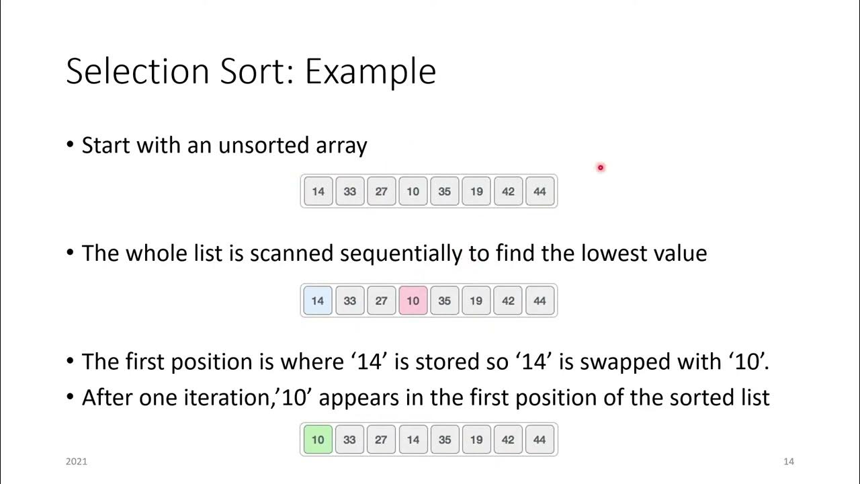Click the "'14' is swapped with '10'" bullet
This screenshot has height=484, width=860.
click(425, 362)
